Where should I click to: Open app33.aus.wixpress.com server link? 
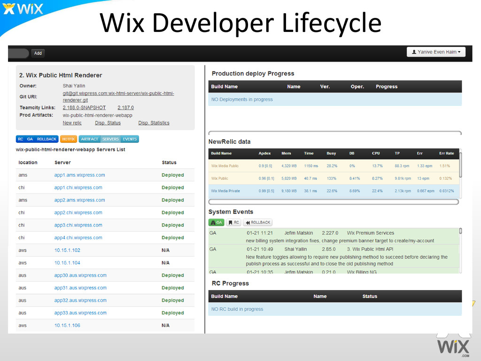click(80, 313)
